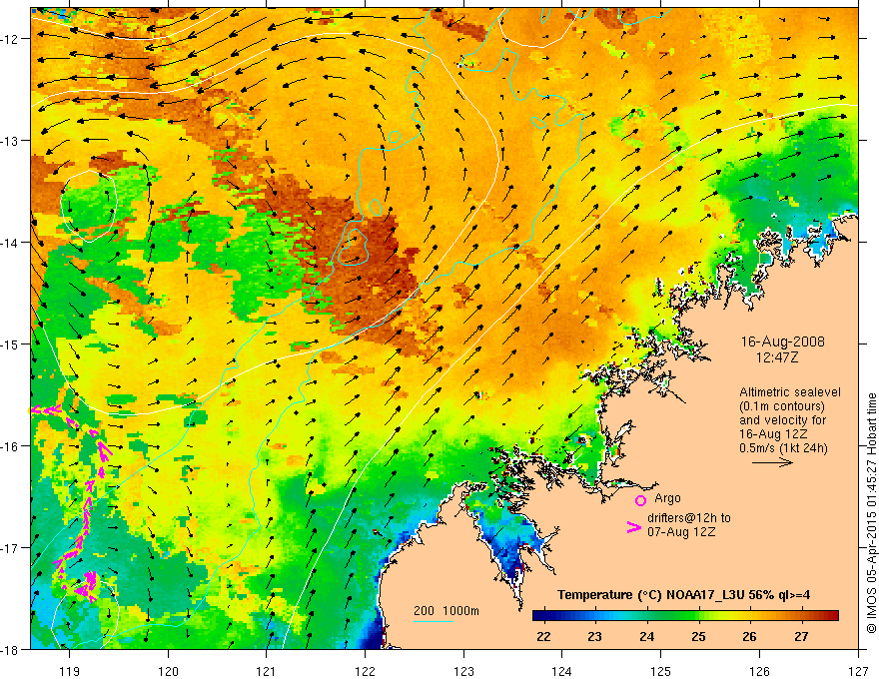Click the color bar tick label 24

click(647, 637)
